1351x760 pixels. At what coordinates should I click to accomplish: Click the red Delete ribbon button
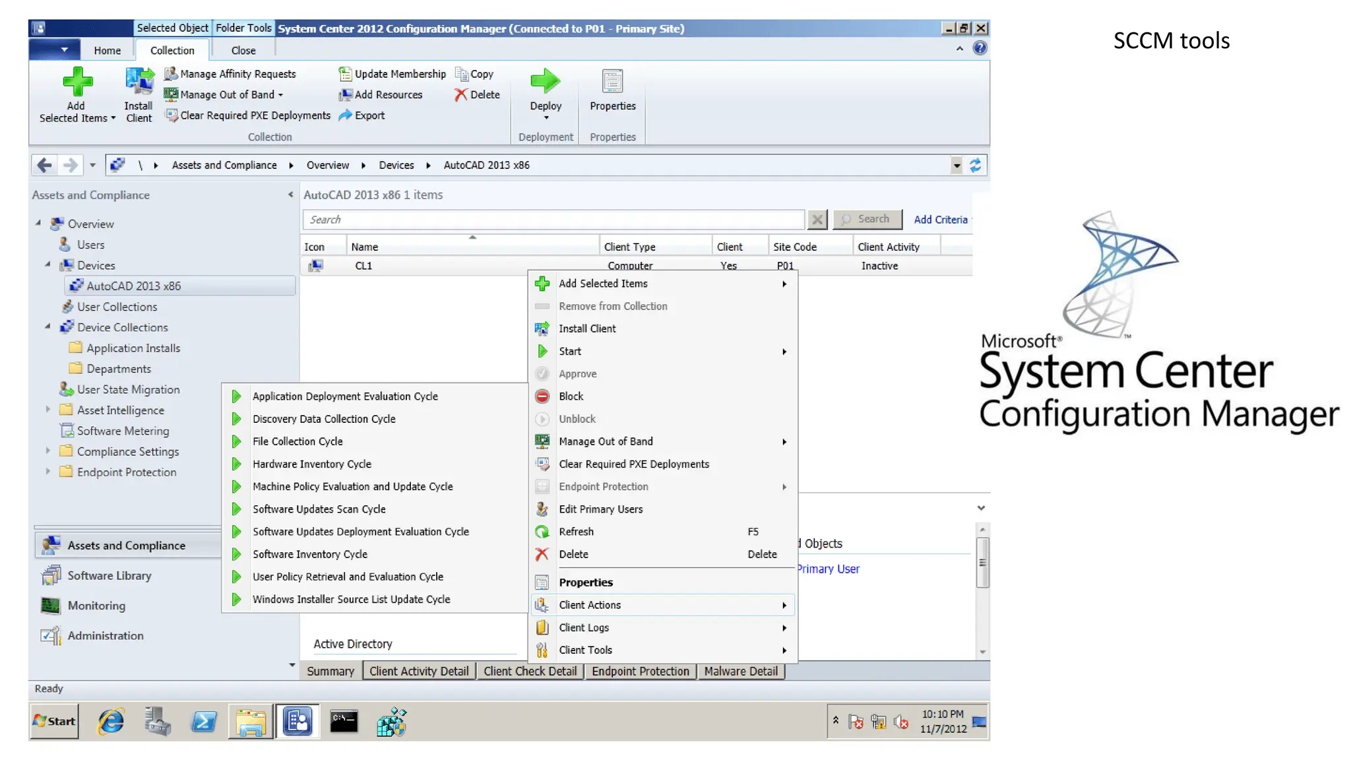478,94
